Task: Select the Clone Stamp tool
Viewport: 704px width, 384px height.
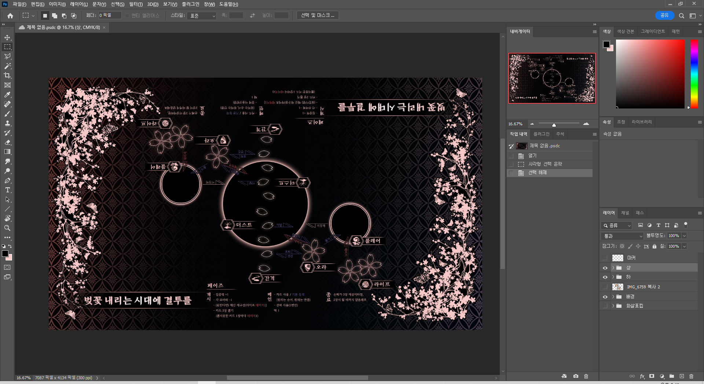Action: tap(7, 123)
